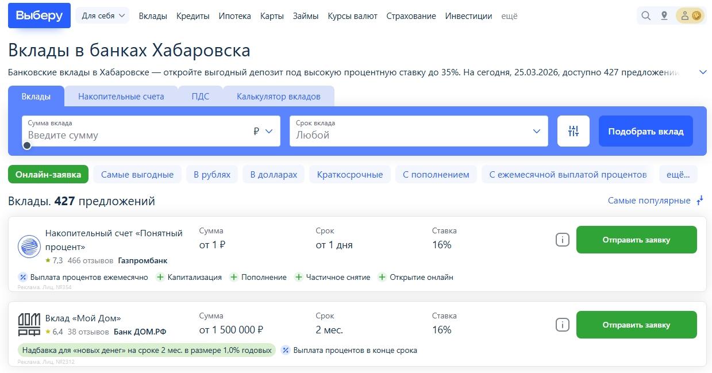Click info icon for Gazprombank offer
712x373 pixels.
(x=562, y=240)
